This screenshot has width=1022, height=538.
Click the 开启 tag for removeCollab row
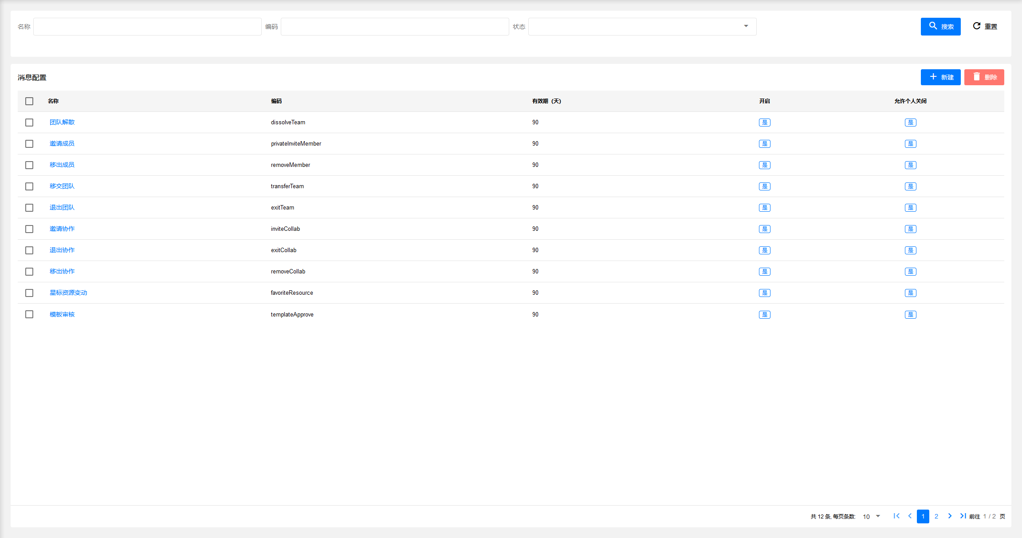pos(765,272)
